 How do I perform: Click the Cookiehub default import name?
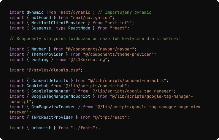point(37,86)
